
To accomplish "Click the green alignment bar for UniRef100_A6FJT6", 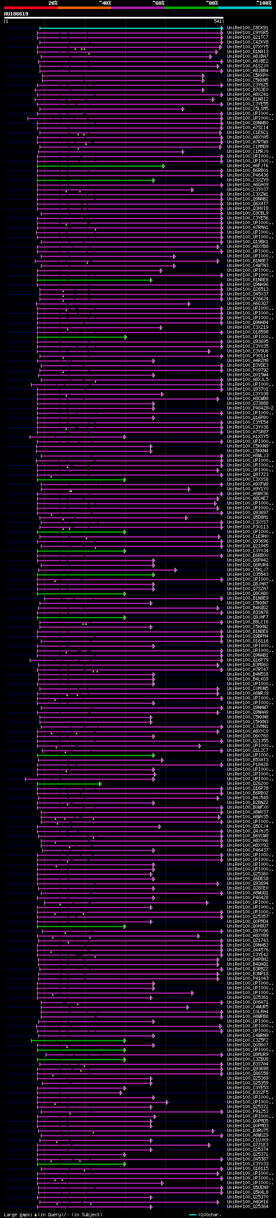I will tap(101, 166).
